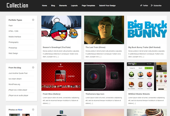Open the Big Buck Bunny thumbnail
The height and width of the screenshot is (116, 170).
[147, 30]
